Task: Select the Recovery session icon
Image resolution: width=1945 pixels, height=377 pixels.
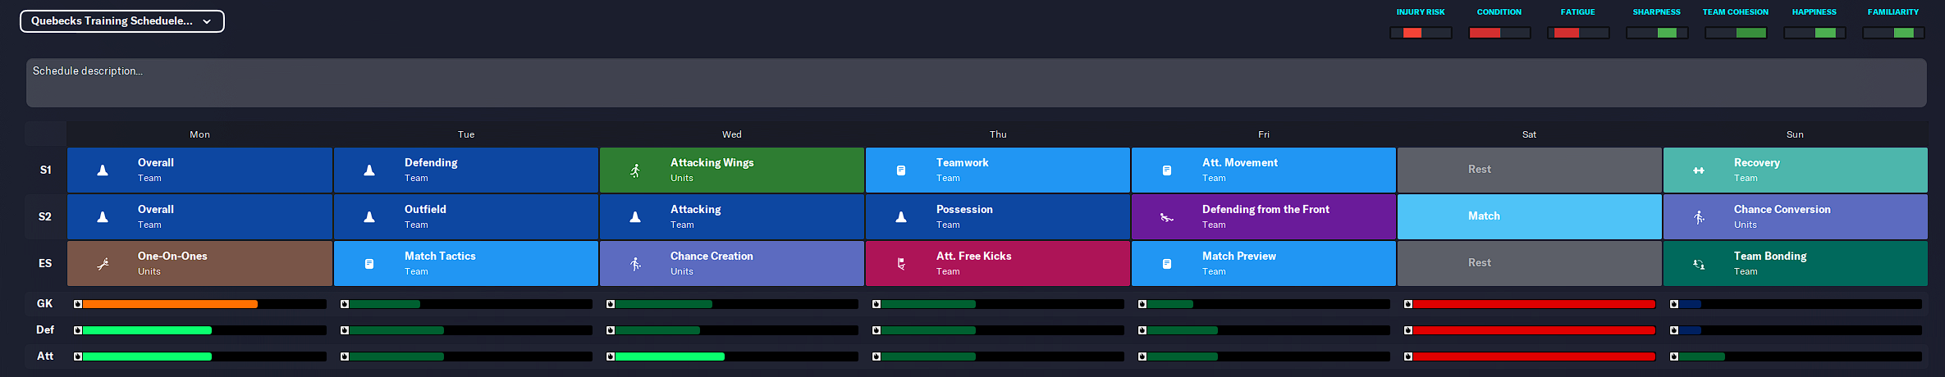Action: pos(1699,170)
